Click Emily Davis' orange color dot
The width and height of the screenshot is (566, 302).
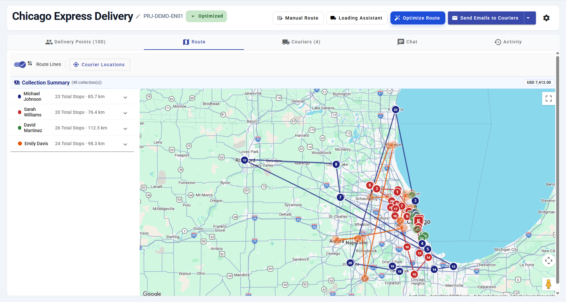coord(20,143)
